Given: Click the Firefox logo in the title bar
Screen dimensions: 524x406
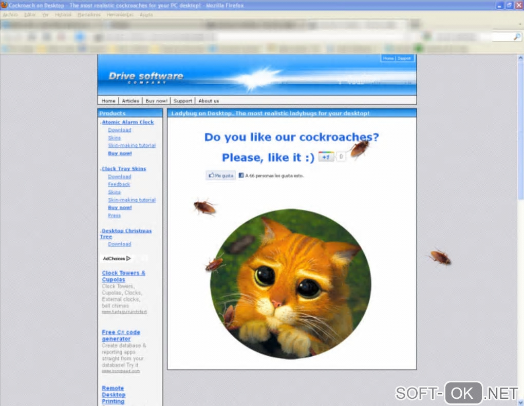Looking at the screenshot, I should point(4,5).
